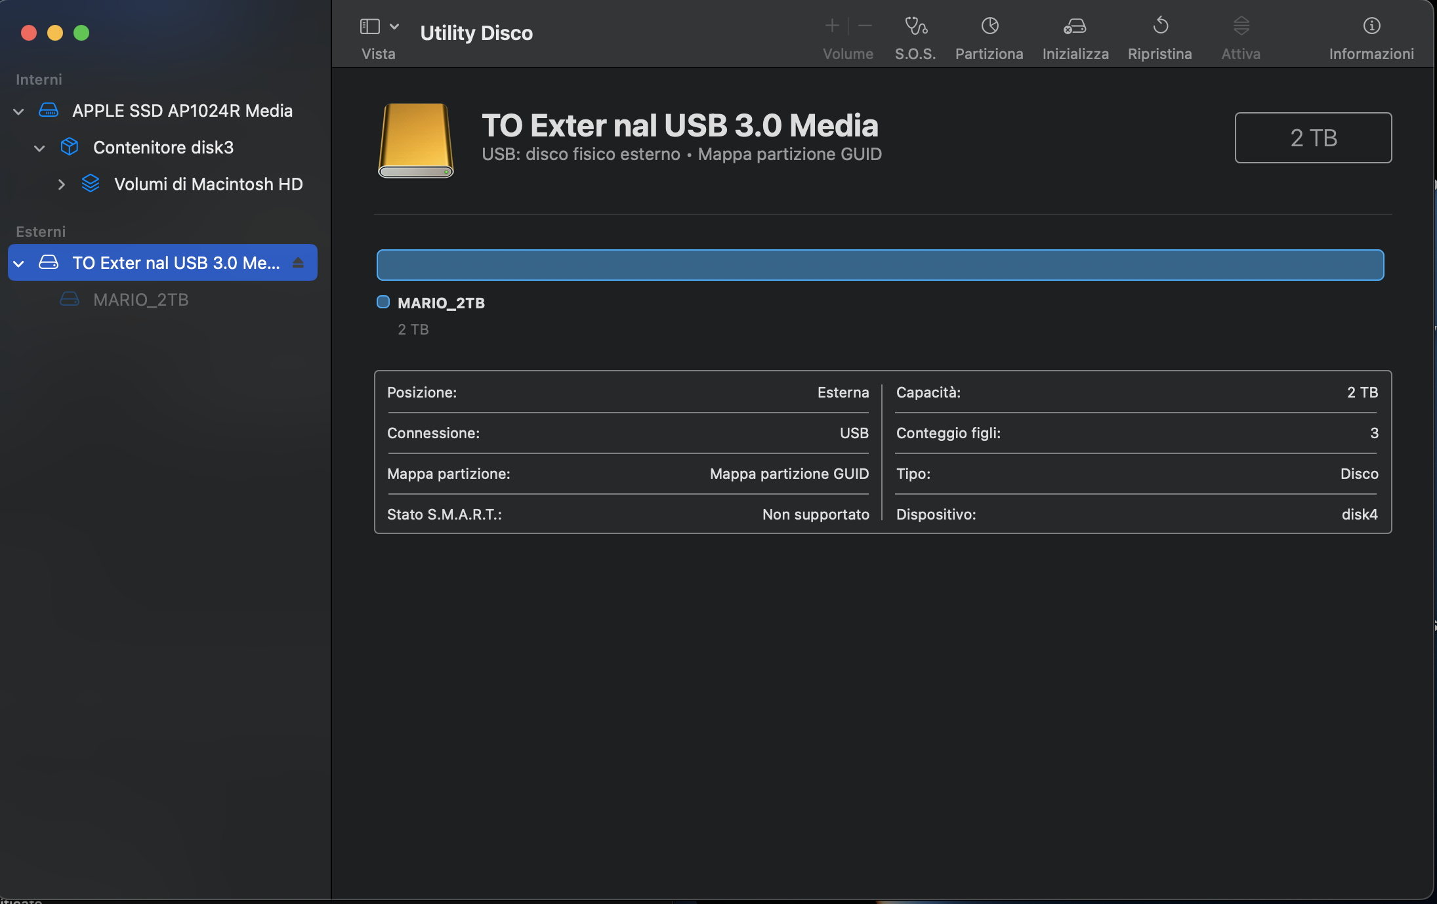Collapse the TO Exter nal USB disk tree
The width and height of the screenshot is (1437, 904).
(x=19, y=264)
